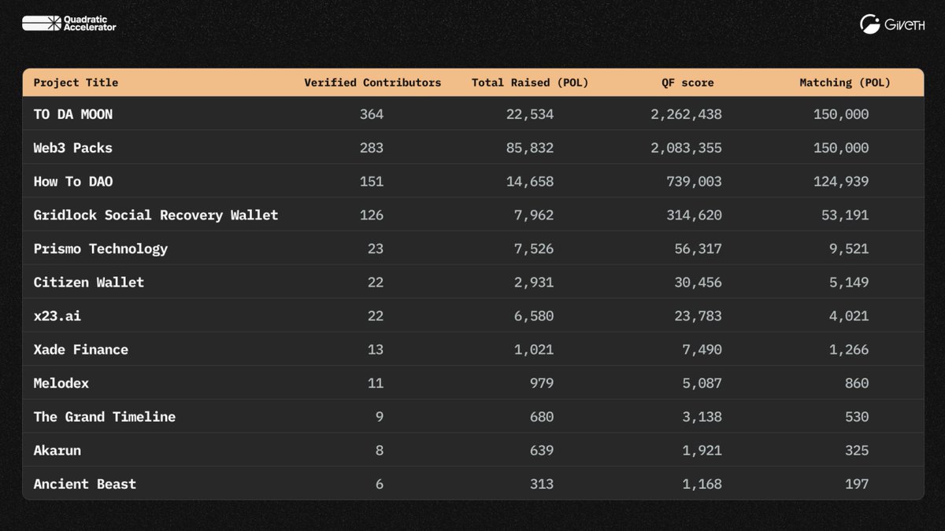Click matching amount 1,266

pyautogui.click(x=849, y=349)
